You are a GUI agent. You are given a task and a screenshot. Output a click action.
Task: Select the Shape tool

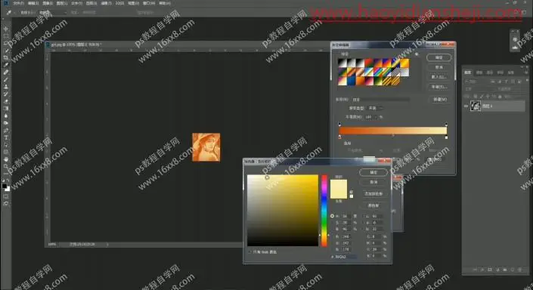tap(6, 152)
